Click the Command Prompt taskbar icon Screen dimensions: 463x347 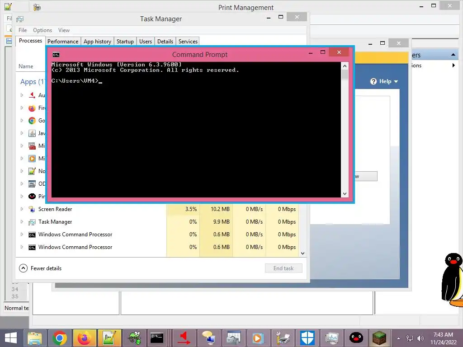pos(157,338)
